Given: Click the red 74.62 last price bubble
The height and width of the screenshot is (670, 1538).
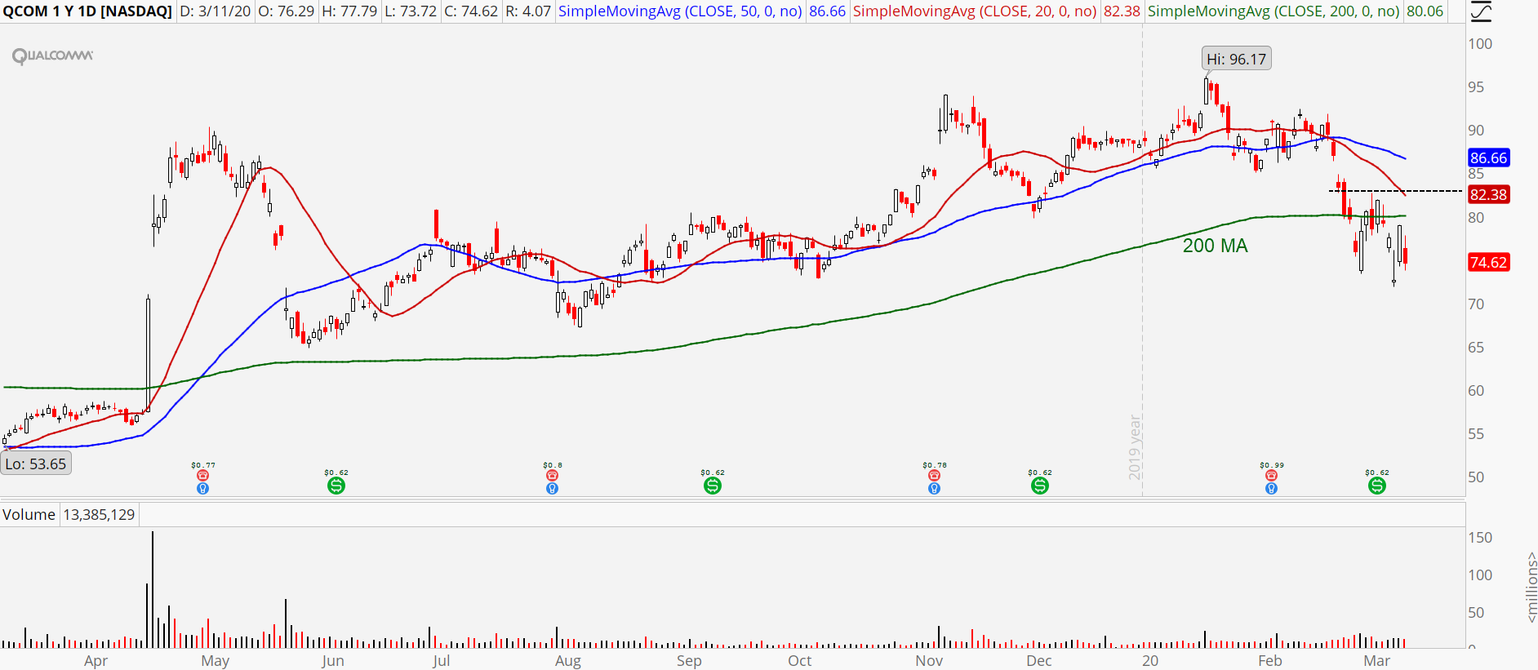Looking at the screenshot, I should [x=1488, y=262].
